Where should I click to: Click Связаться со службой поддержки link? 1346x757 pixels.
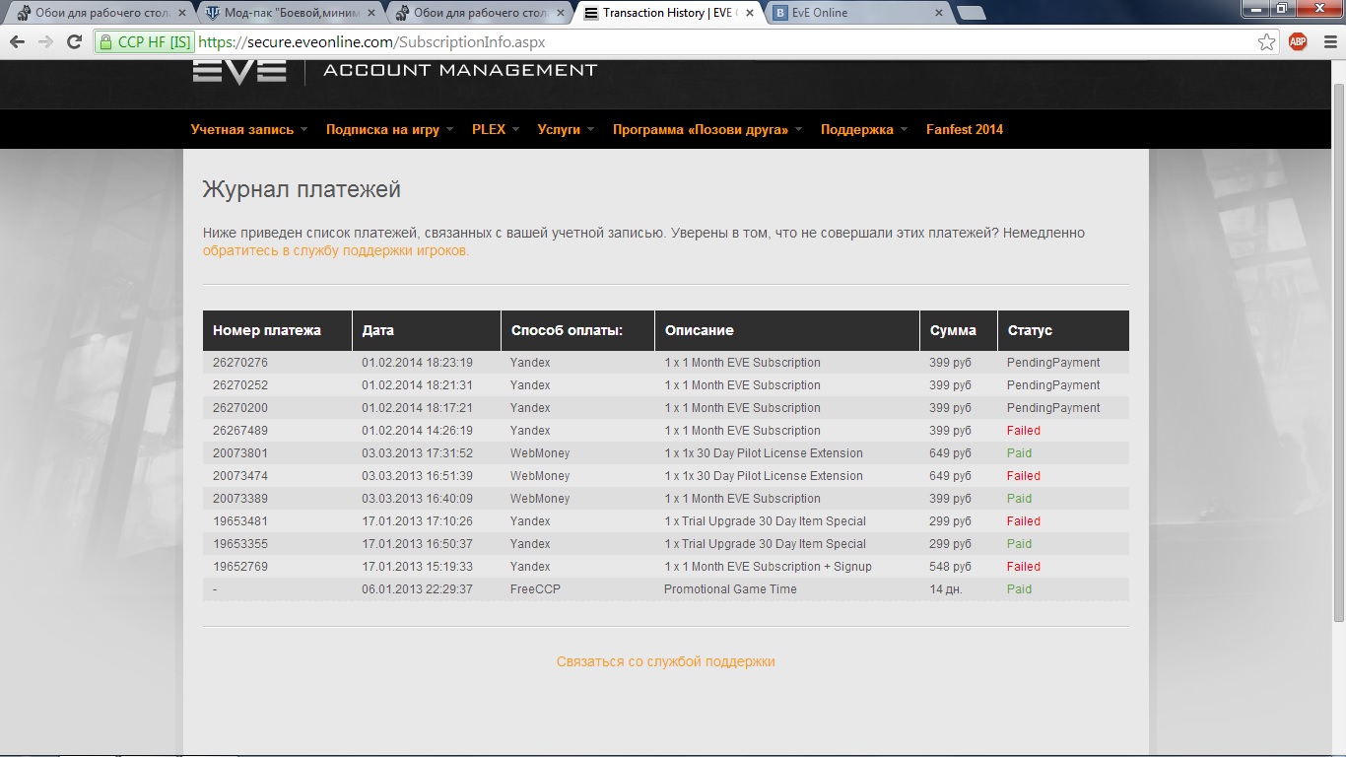pyautogui.click(x=666, y=661)
